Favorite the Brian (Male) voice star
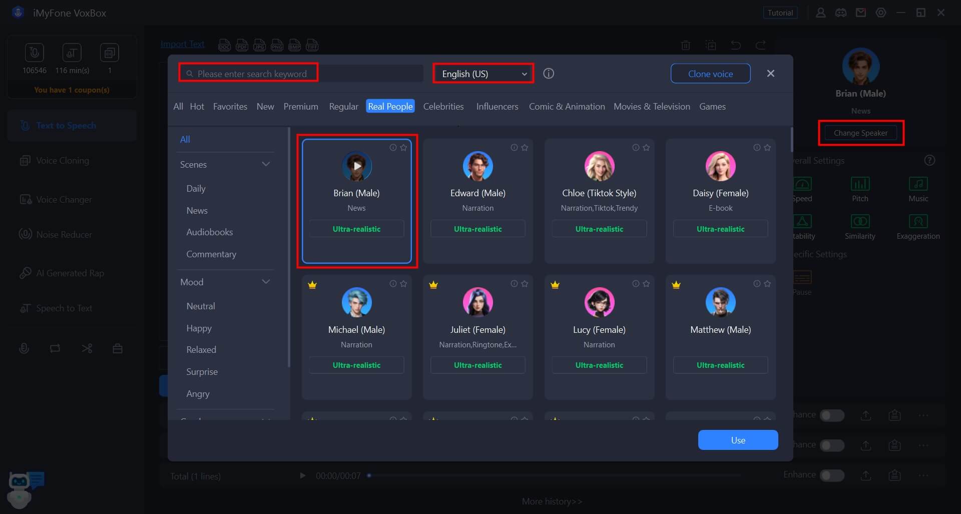Image resolution: width=961 pixels, height=514 pixels. (403, 148)
